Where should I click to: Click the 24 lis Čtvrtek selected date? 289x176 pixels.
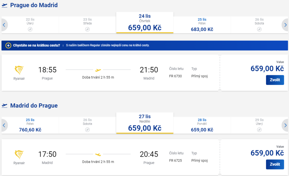144,23
